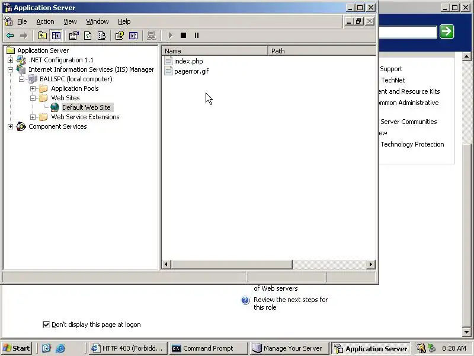Open the View menu

[70, 21]
